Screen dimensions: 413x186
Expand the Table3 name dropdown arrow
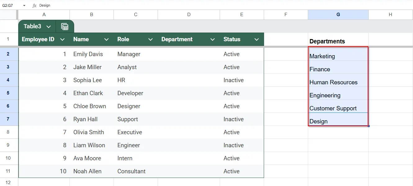48,27
